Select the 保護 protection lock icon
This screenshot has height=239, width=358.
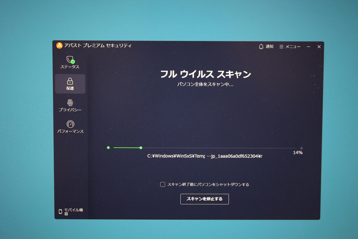coord(70,81)
